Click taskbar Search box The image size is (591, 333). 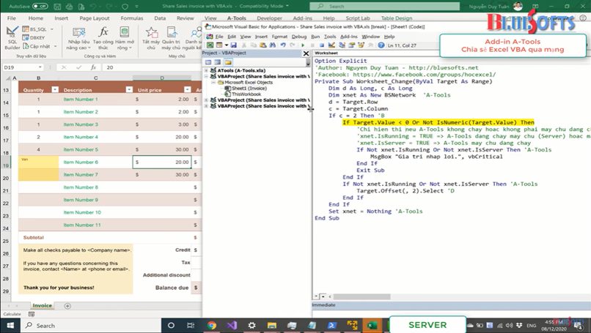click(x=90, y=325)
